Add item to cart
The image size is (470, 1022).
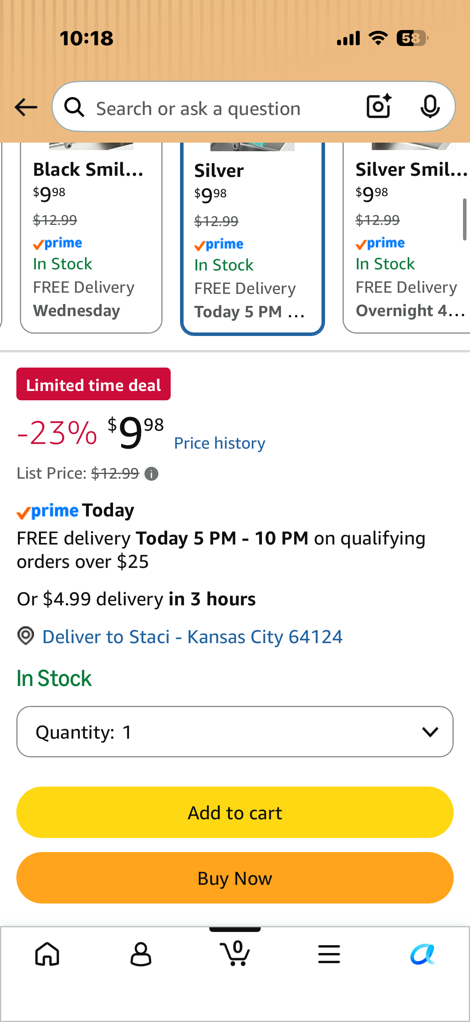[x=235, y=812]
